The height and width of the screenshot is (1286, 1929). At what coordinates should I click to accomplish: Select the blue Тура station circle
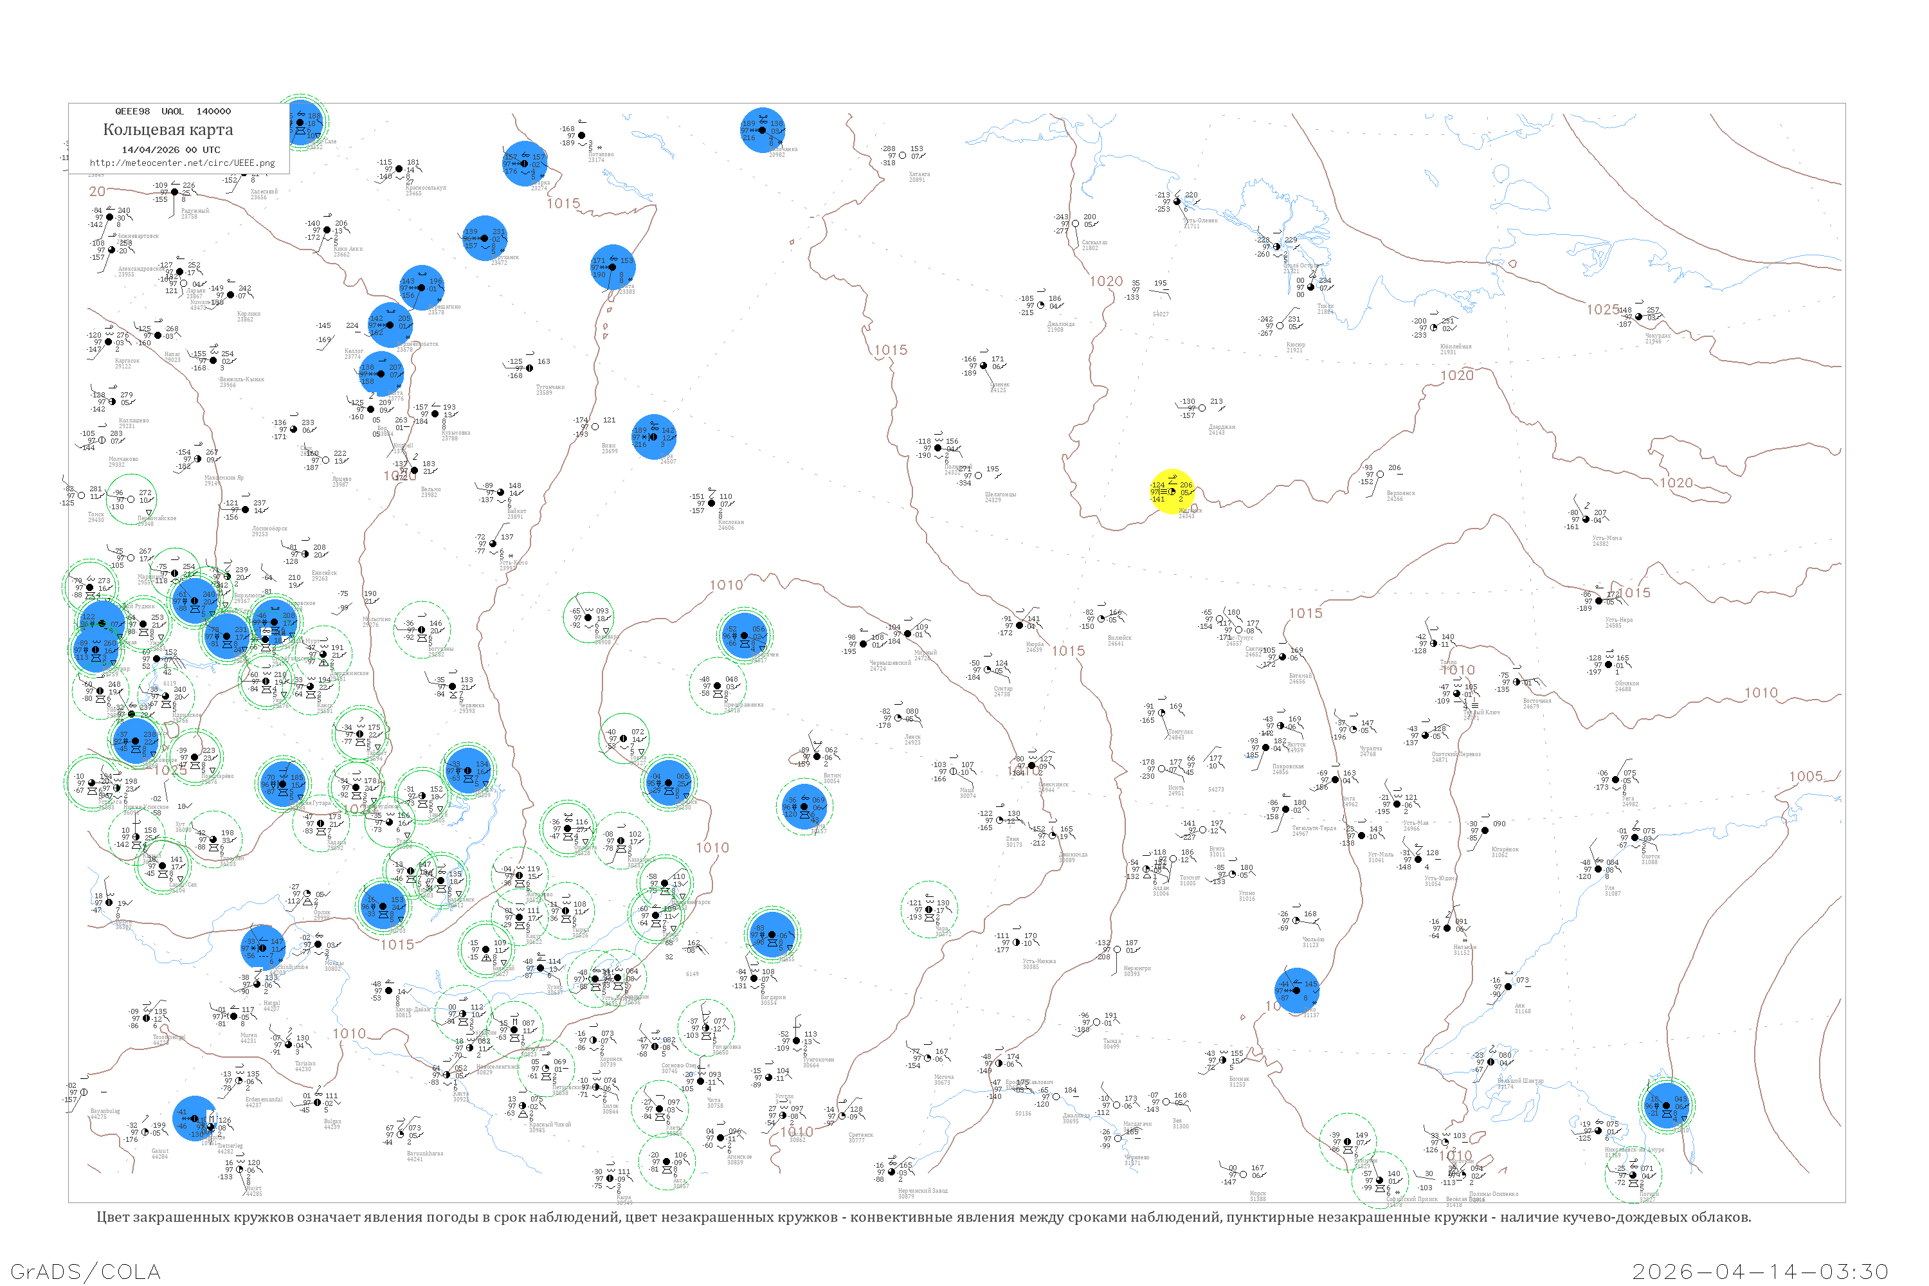(x=654, y=437)
